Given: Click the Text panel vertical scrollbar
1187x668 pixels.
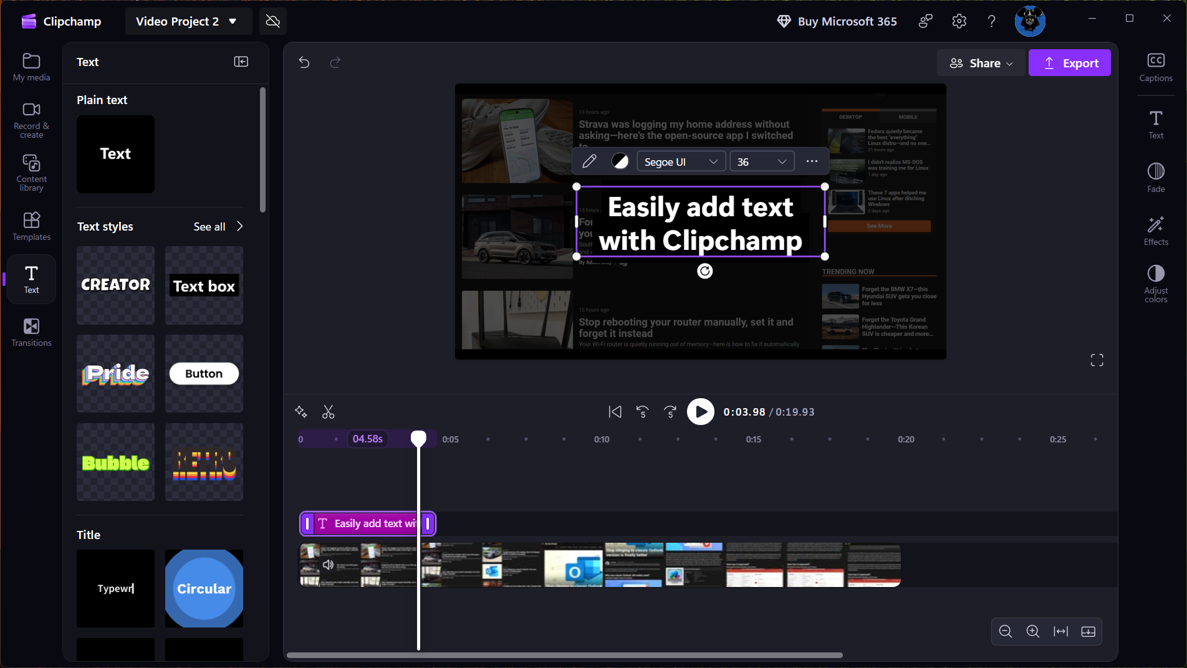Looking at the screenshot, I should [x=262, y=150].
